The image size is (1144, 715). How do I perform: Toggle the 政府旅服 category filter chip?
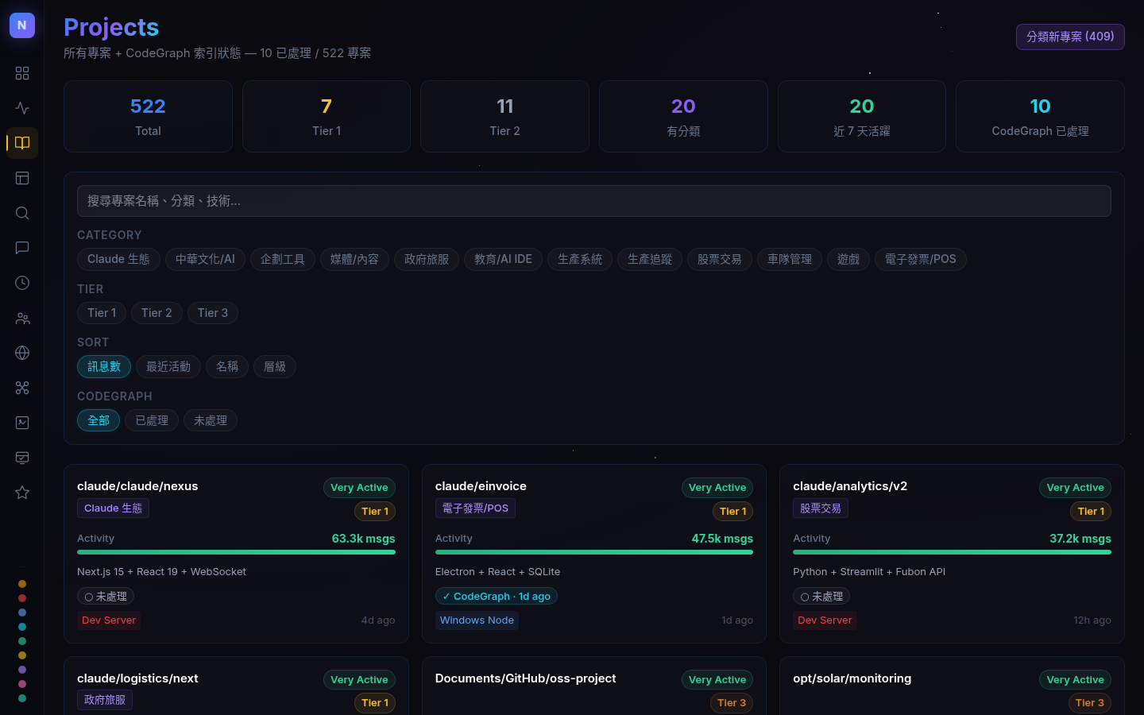click(427, 259)
